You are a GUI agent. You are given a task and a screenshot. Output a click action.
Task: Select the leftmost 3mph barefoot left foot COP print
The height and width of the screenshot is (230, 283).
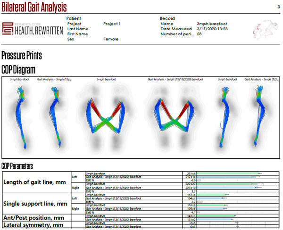21,116
